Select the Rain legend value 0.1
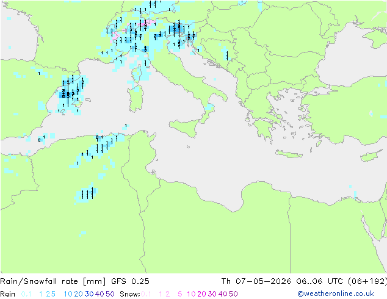This screenshot has height=299, width=387. [x=26, y=294]
